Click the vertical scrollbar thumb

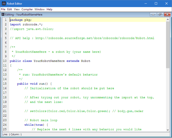pyautogui.click(x=168, y=44)
